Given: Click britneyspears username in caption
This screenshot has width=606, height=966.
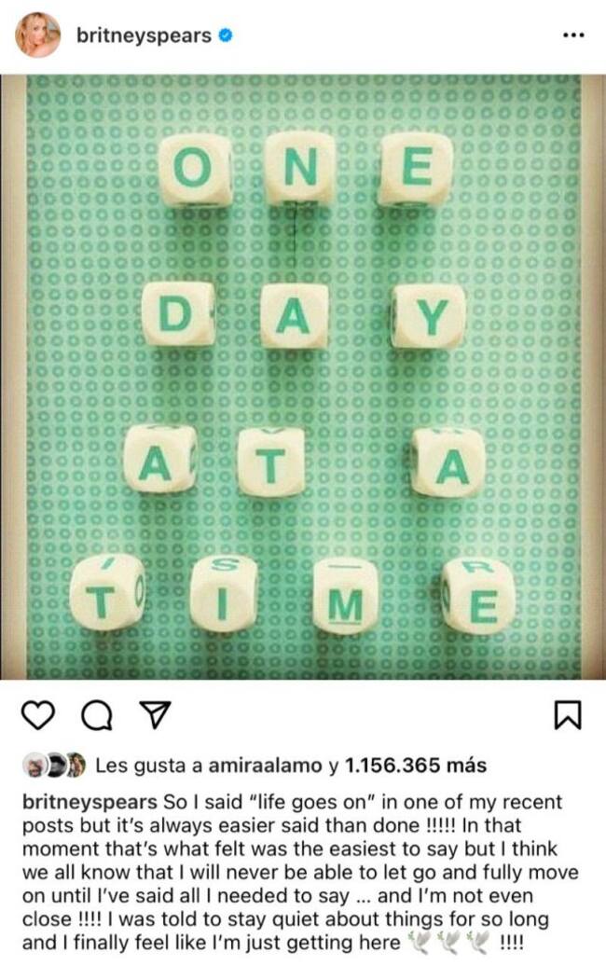Looking at the screenshot, I should coord(90,802).
